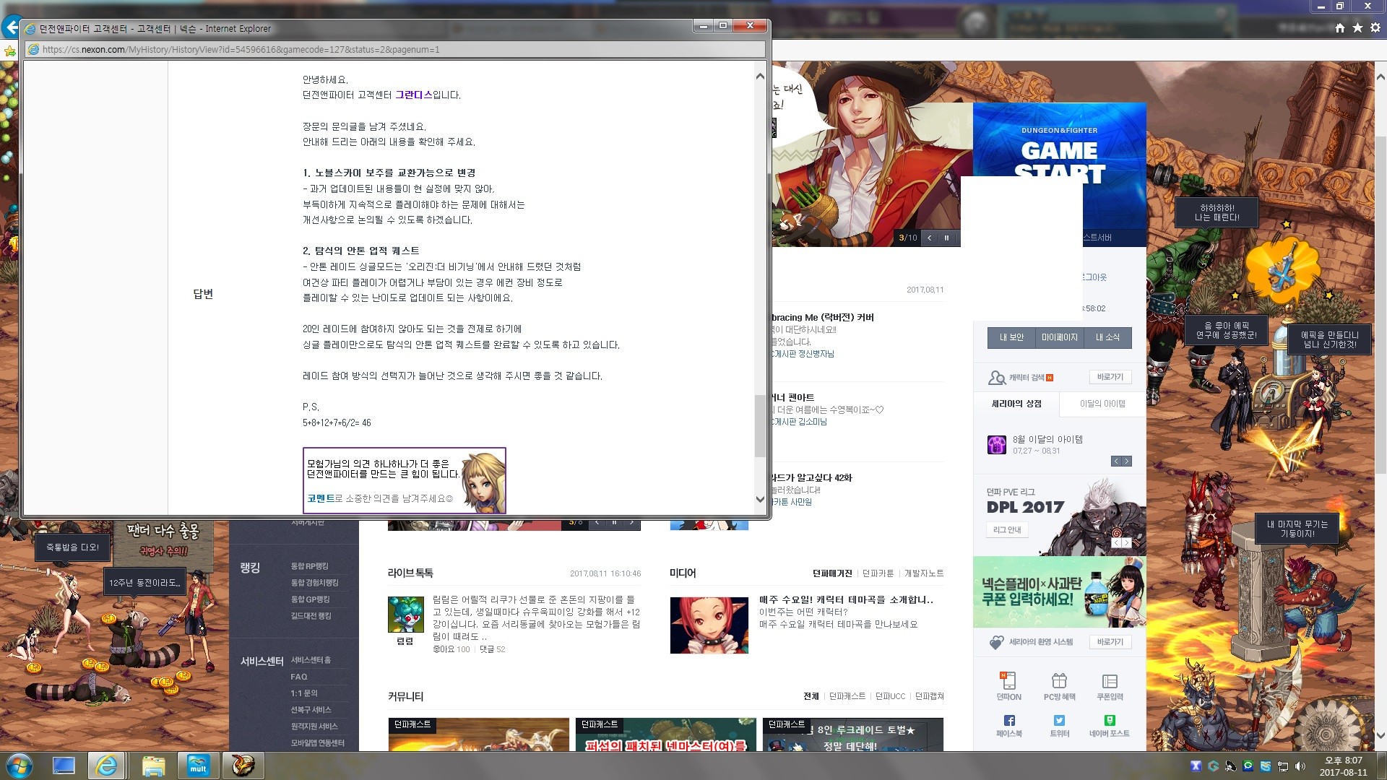Open the 페이스북 Facebook icon
1387x780 pixels.
(1009, 720)
